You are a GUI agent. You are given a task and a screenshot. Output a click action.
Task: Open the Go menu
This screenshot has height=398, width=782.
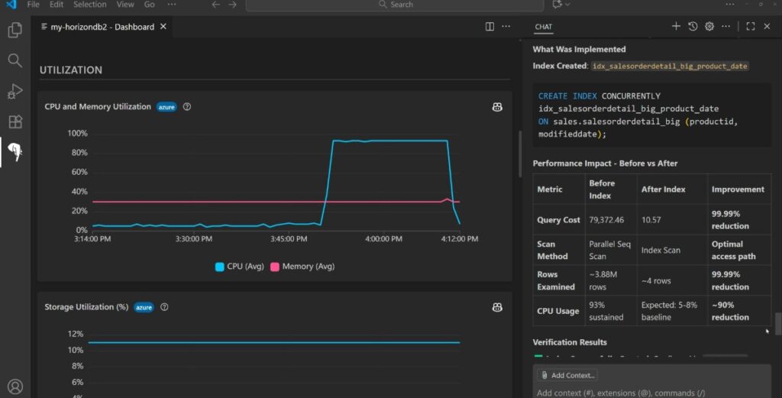(x=149, y=5)
